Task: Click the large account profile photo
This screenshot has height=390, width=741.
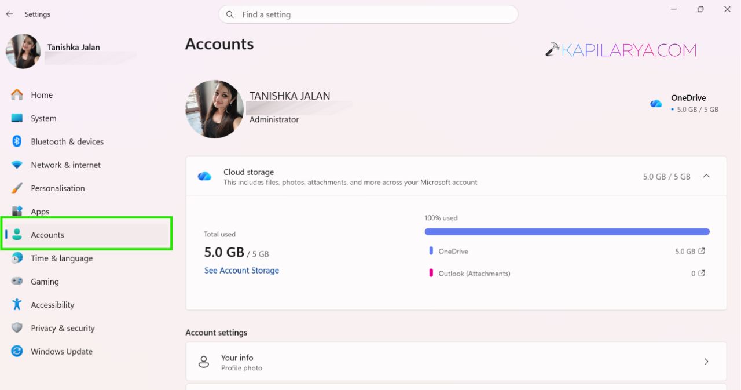Action: 214,109
